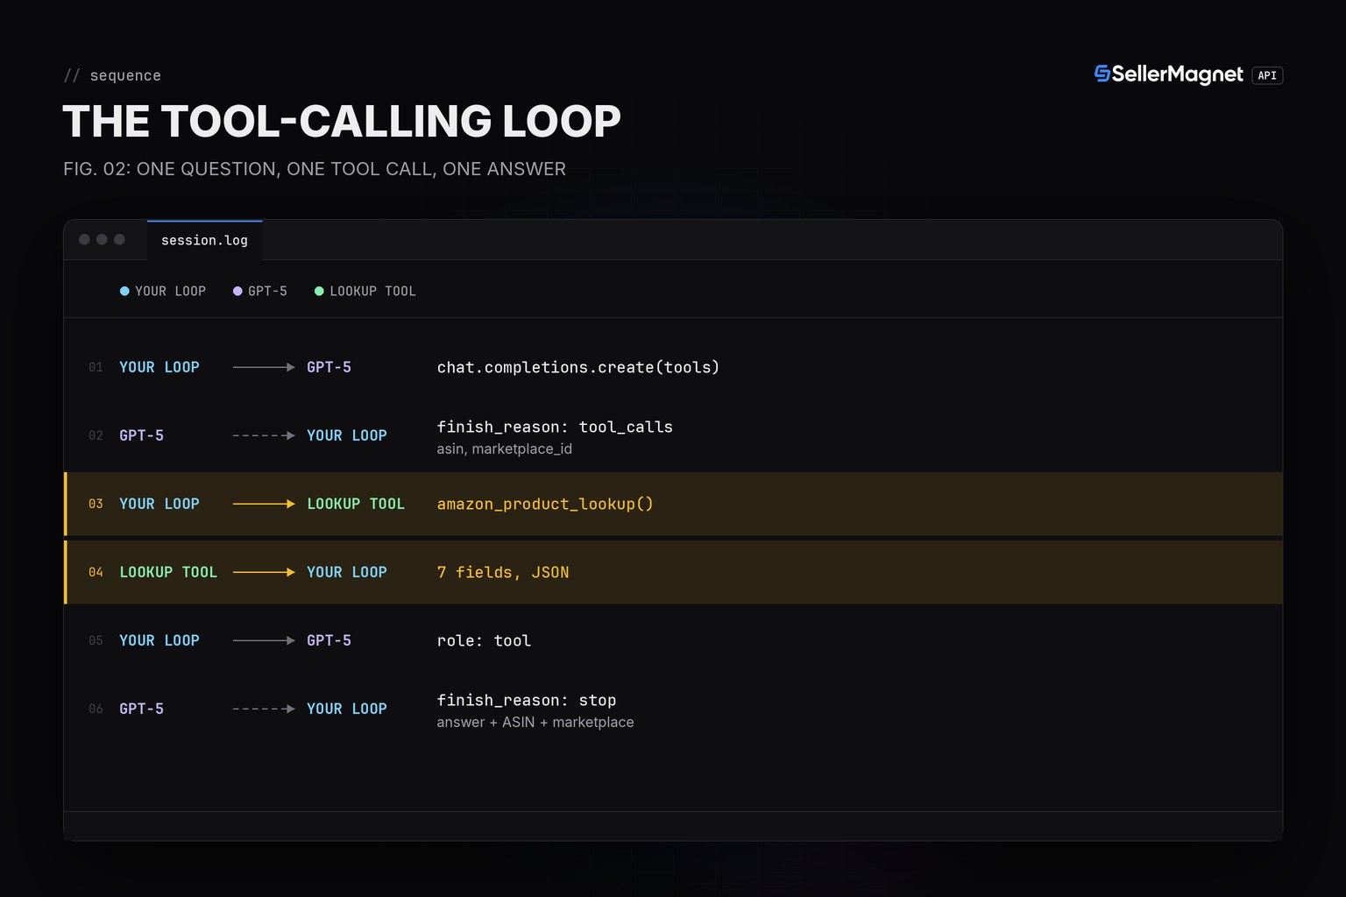
Task: Select the GPT-5 legend label
Action: (x=267, y=291)
